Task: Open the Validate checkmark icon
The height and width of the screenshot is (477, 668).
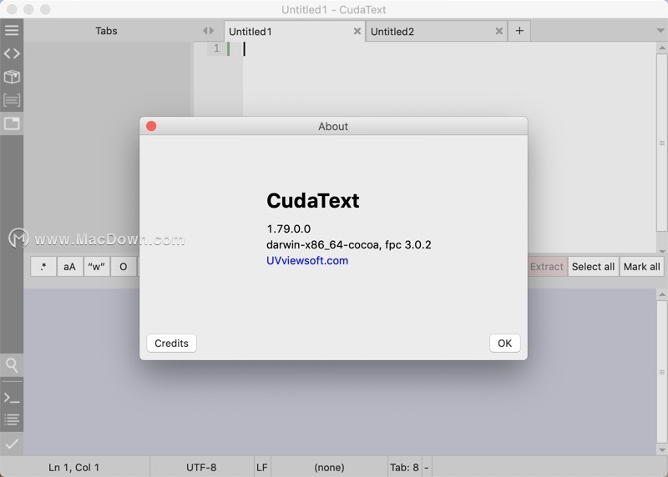Action: click(12, 444)
